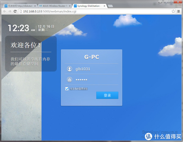The height and width of the screenshot is (142, 183).
Task: Click the page icon in the address bar
Action: click(x=21, y=11)
